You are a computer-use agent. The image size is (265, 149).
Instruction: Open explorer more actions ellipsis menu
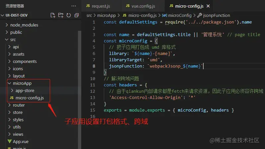pyautogui.click(x=74, y=6)
